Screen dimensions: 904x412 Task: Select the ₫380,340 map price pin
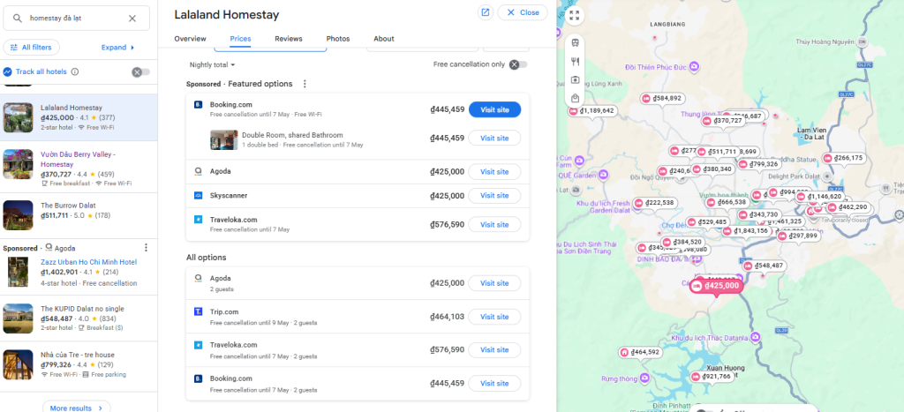(712, 169)
